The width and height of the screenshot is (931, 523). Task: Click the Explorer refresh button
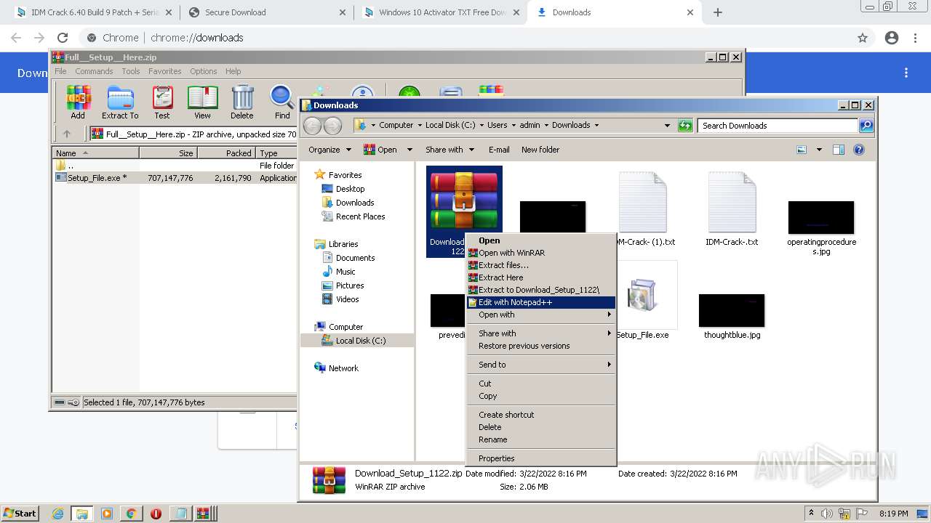[x=685, y=125]
